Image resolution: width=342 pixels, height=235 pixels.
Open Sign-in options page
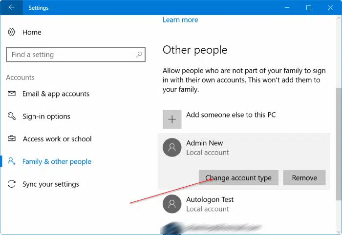click(x=46, y=117)
